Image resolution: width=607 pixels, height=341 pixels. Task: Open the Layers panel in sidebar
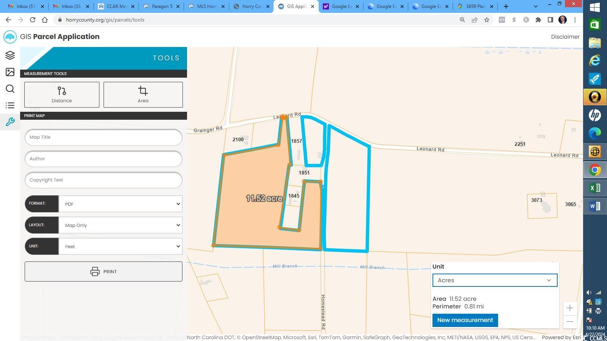[x=10, y=55]
